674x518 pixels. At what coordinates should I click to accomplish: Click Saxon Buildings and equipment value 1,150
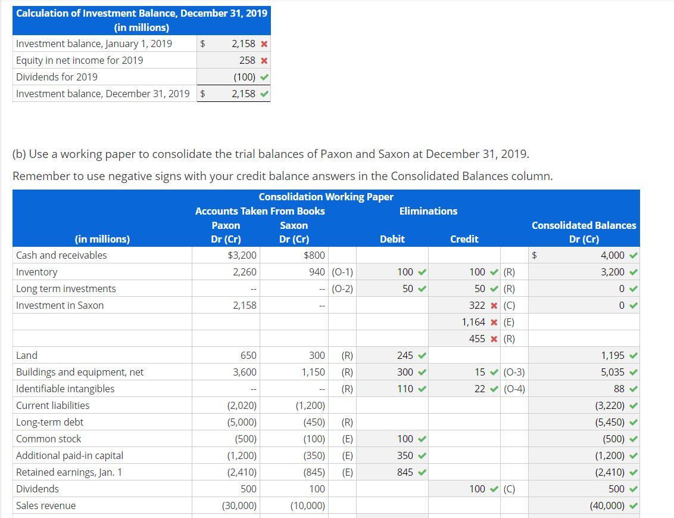click(313, 373)
